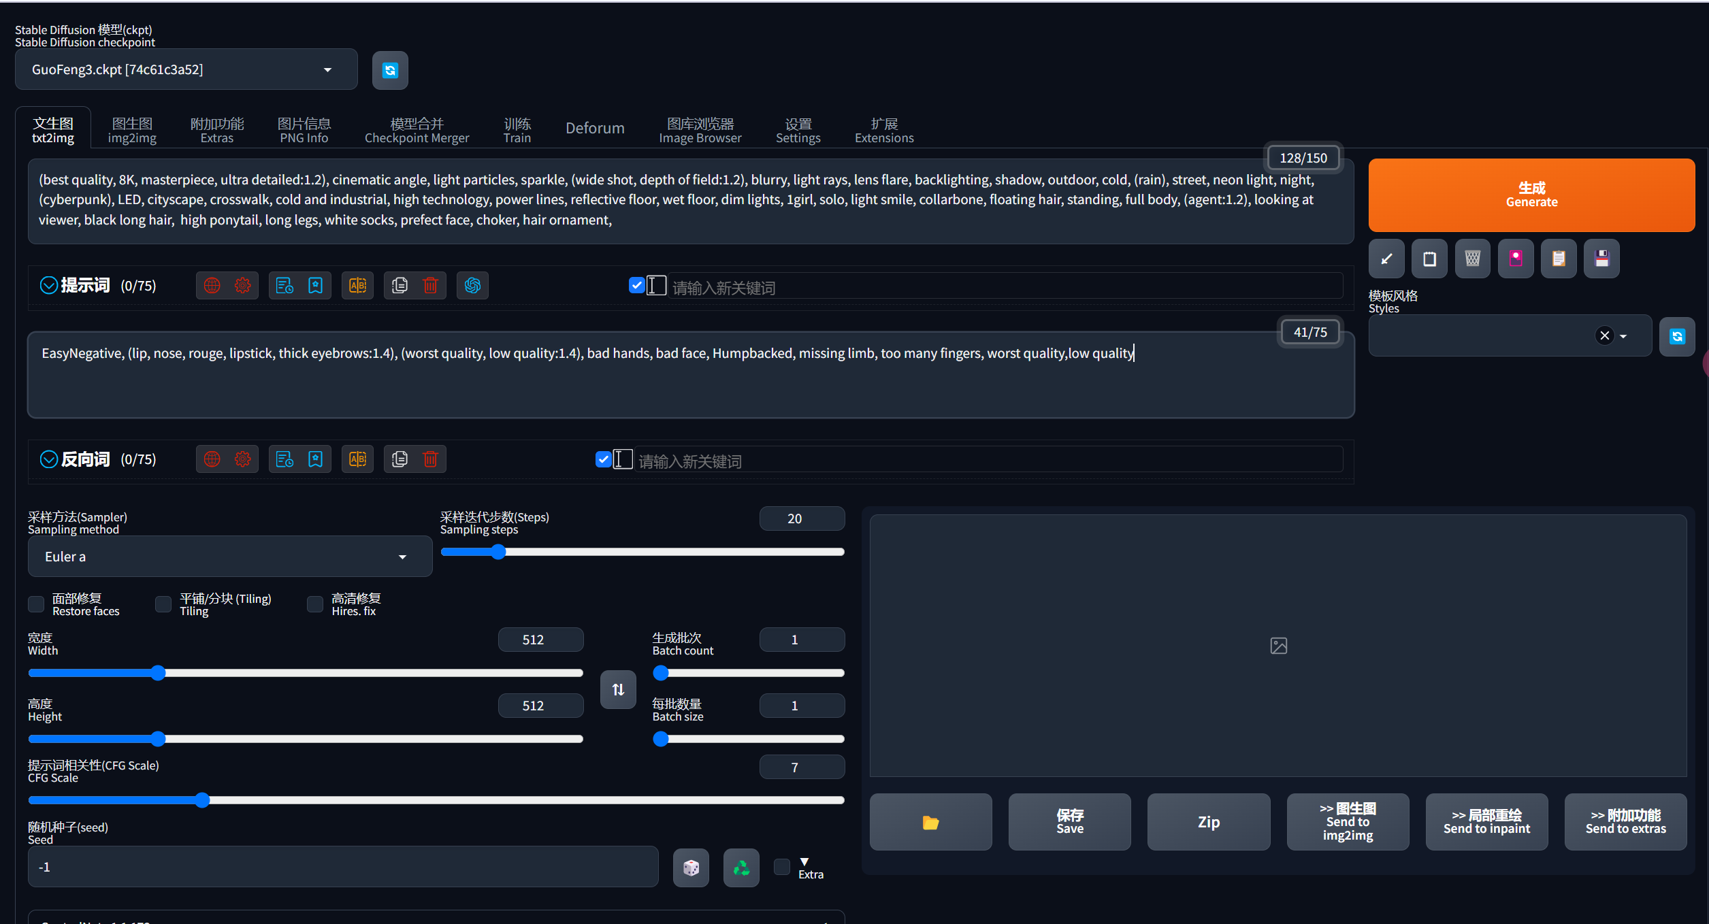Image resolution: width=1709 pixels, height=924 pixels.
Task: Toggle the Extra seed checkbox
Action: [x=782, y=867]
